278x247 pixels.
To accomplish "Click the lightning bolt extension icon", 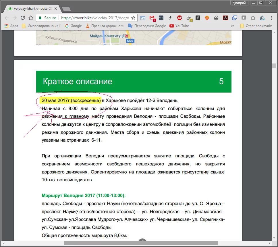I will click(x=170, y=18).
